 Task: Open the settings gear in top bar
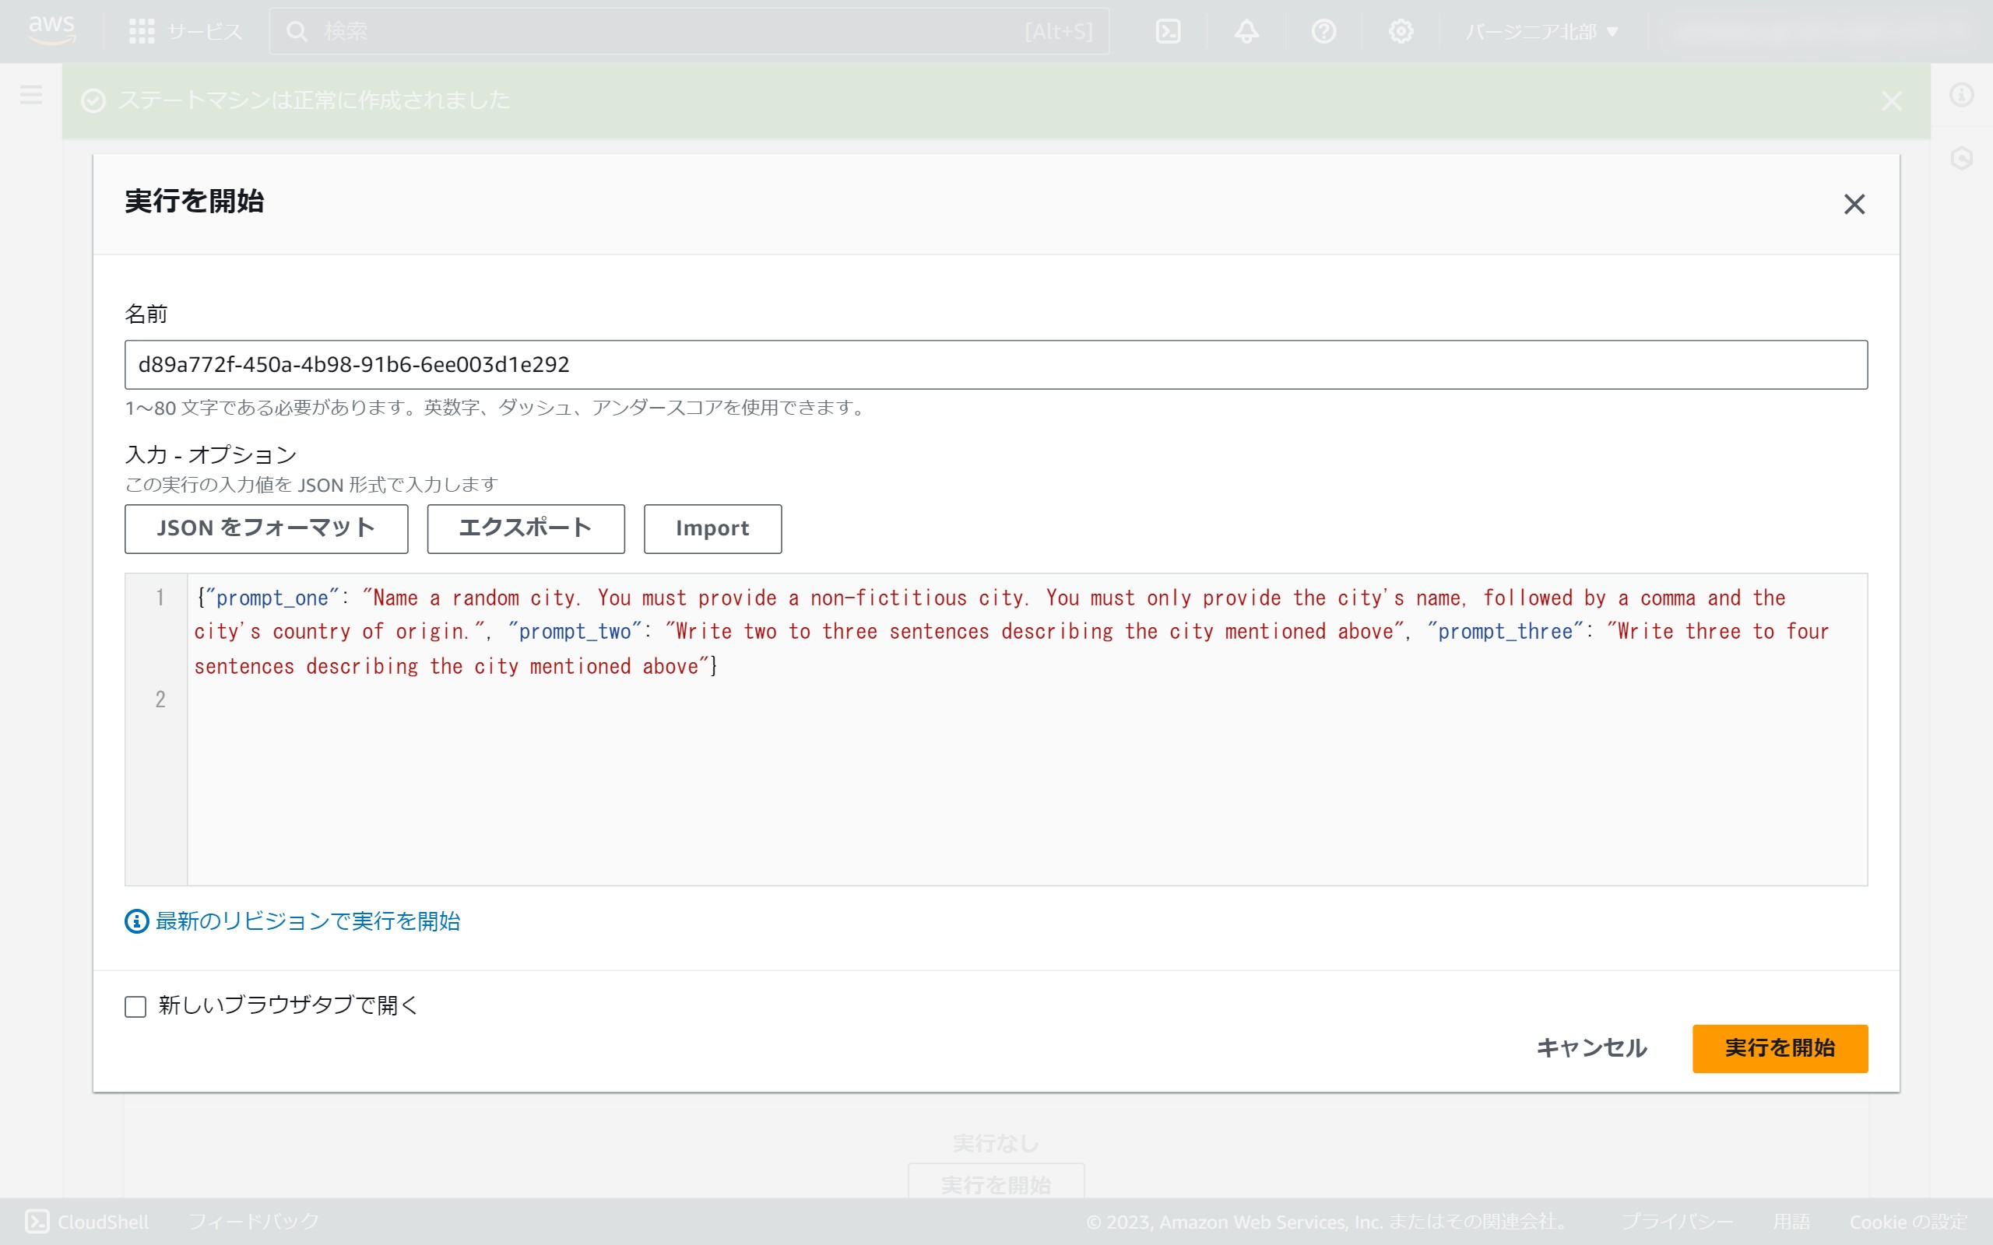click(1400, 31)
